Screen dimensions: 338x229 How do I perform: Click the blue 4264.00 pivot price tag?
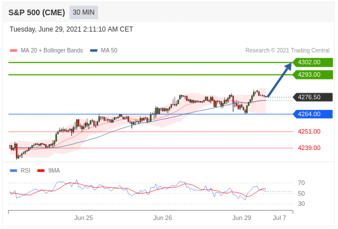[x=312, y=114]
